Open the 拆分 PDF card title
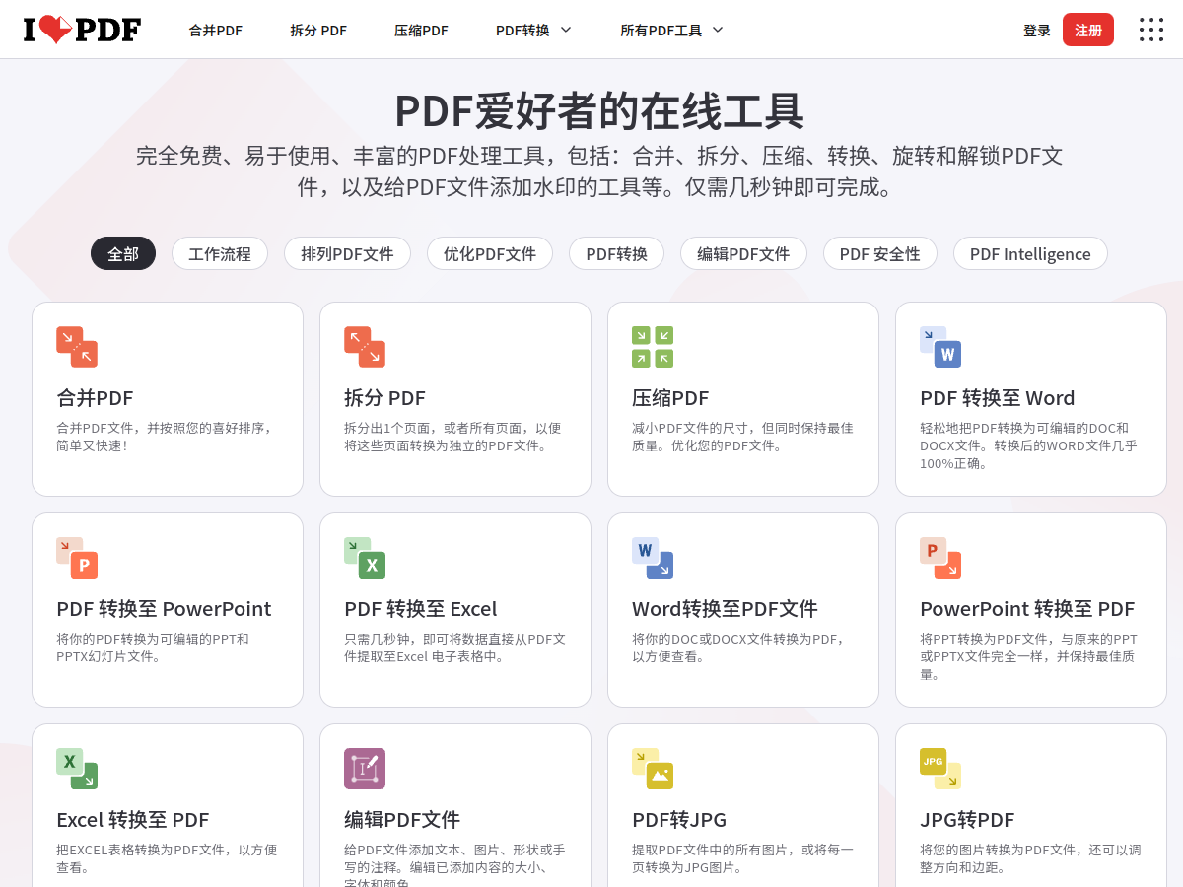This screenshot has width=1183, height=887. pos(384,398)
